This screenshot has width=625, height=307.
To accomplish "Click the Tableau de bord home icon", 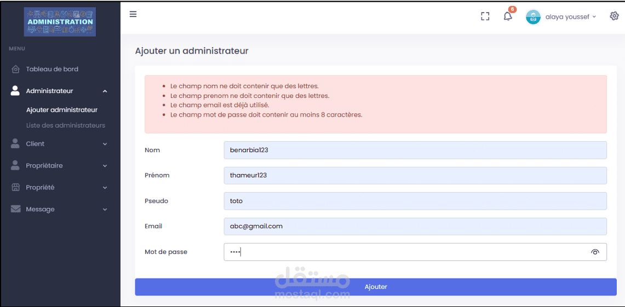I will pyautogui.click(x=15, y=69).
